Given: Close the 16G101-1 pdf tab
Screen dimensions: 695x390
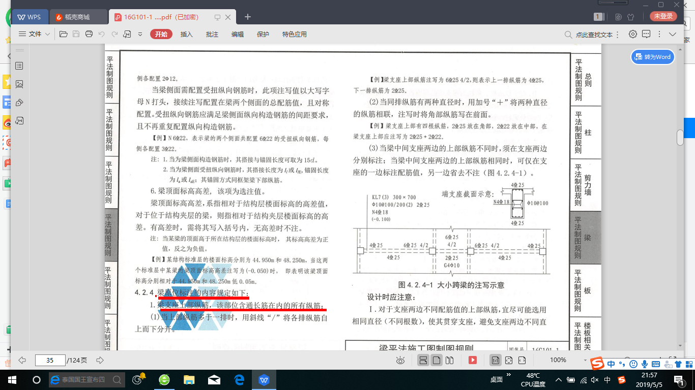Looking at the screenshot, I should [228, 17].
